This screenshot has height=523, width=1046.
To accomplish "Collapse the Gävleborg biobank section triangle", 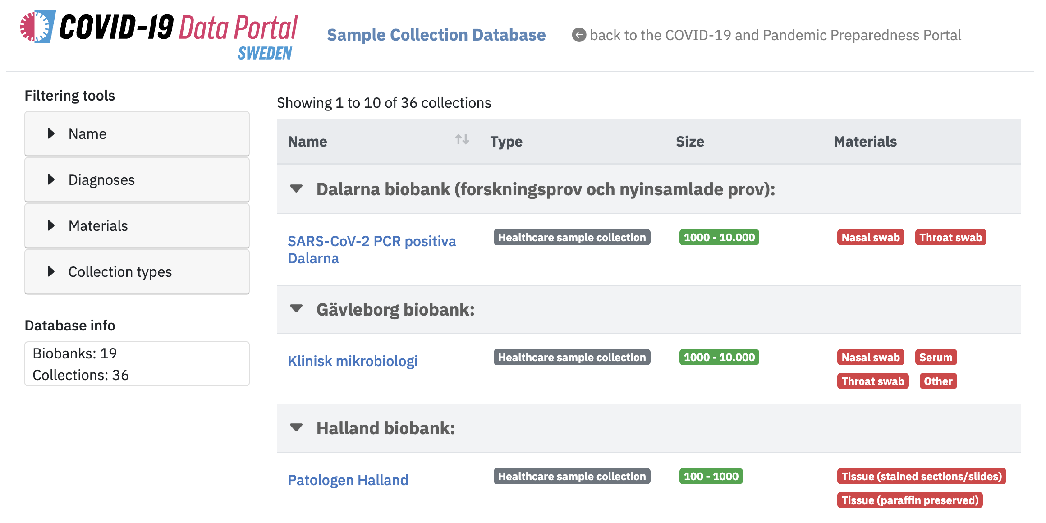I will tap(296, 309).
